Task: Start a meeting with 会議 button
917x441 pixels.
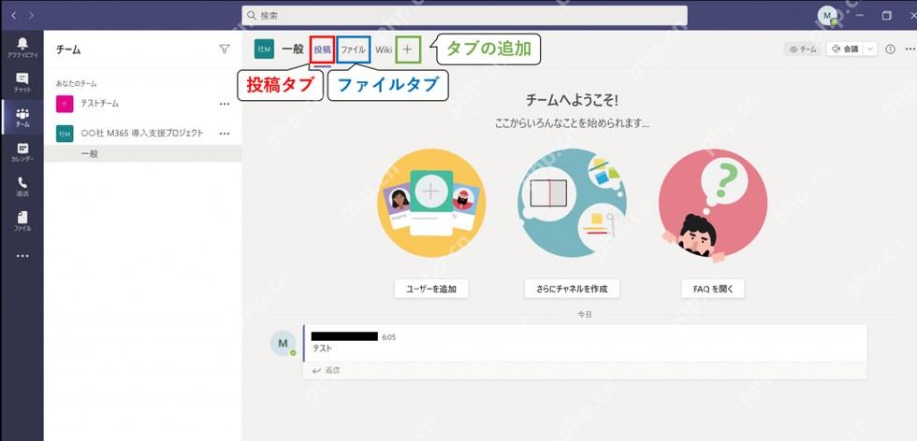Action: pyautogui.click(x=845, y=50)
